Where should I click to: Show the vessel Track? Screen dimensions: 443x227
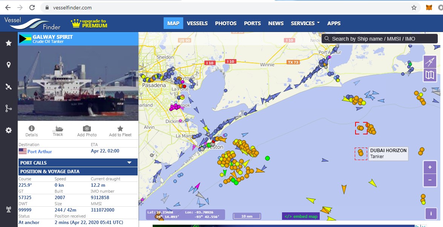coord(58,131)
